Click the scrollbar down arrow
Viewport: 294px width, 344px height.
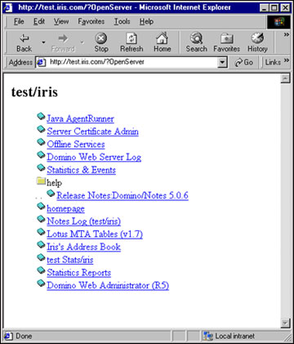click(285, 324)
